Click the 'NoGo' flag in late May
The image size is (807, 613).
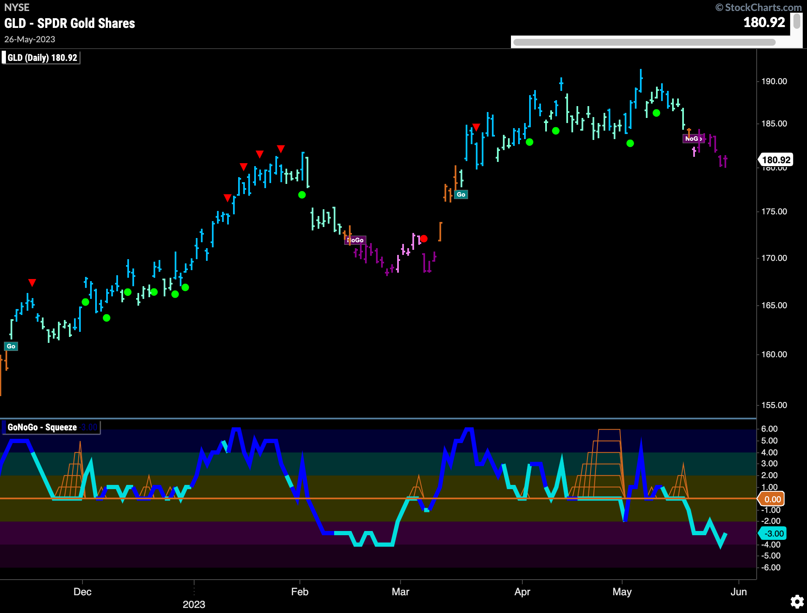point(693,139)
